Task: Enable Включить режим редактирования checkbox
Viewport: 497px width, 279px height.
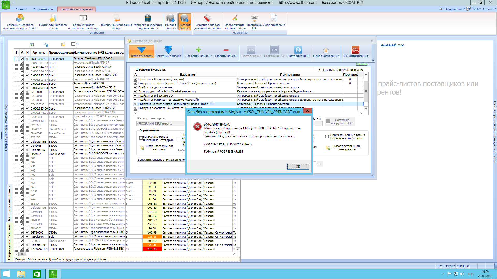Action: (316, 70)
